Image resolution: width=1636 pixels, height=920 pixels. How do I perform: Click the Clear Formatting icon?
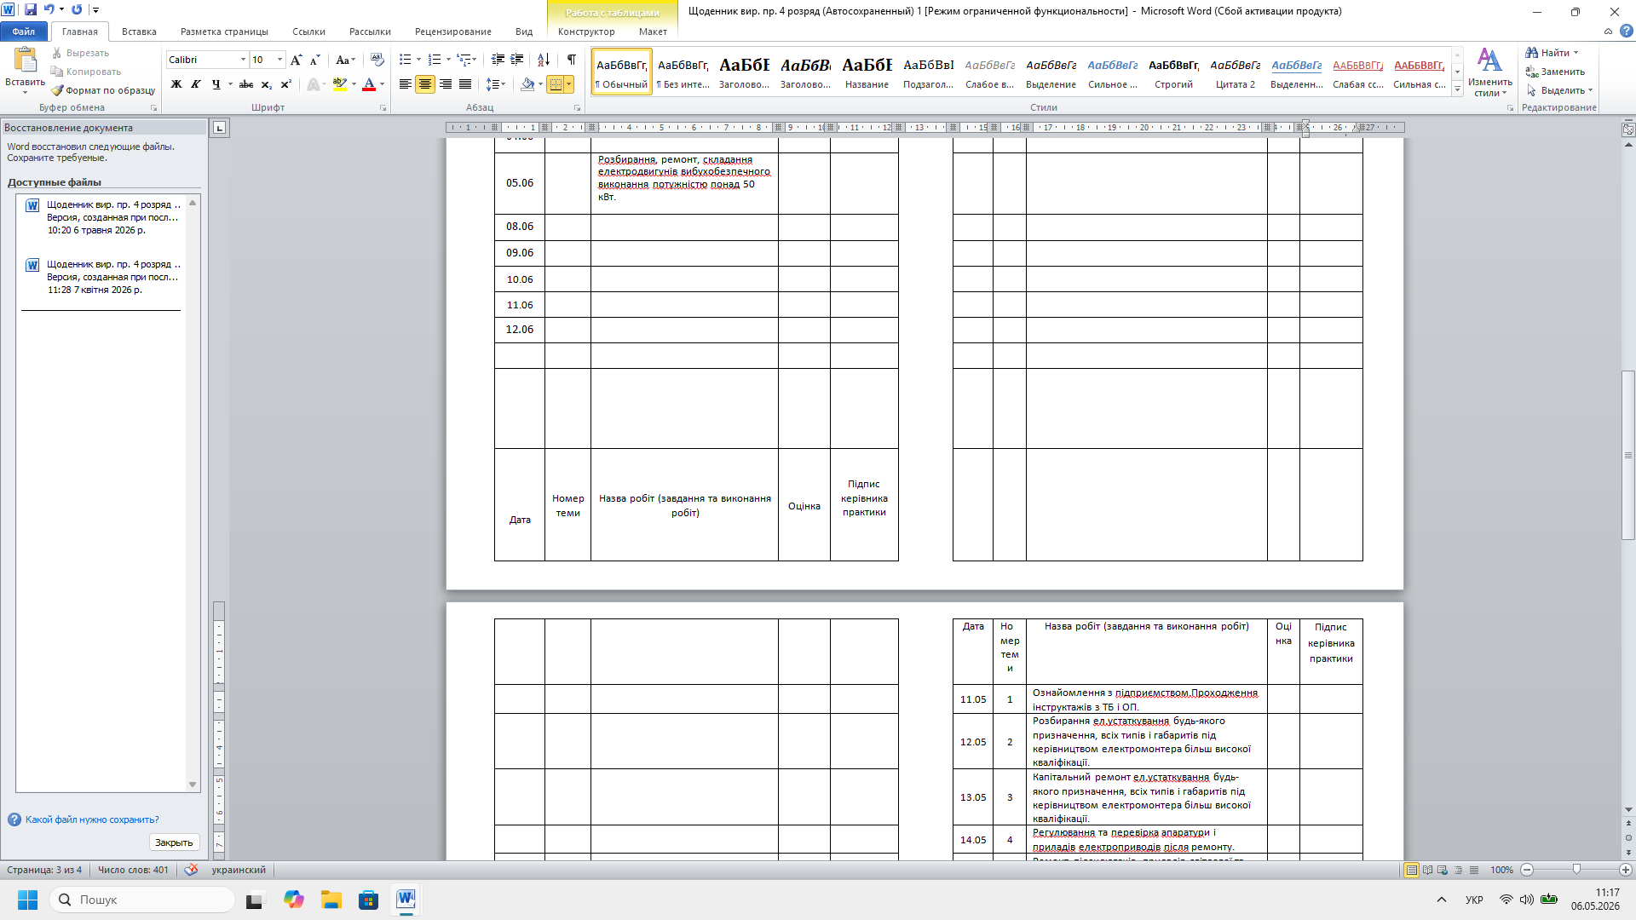[377, 60]
